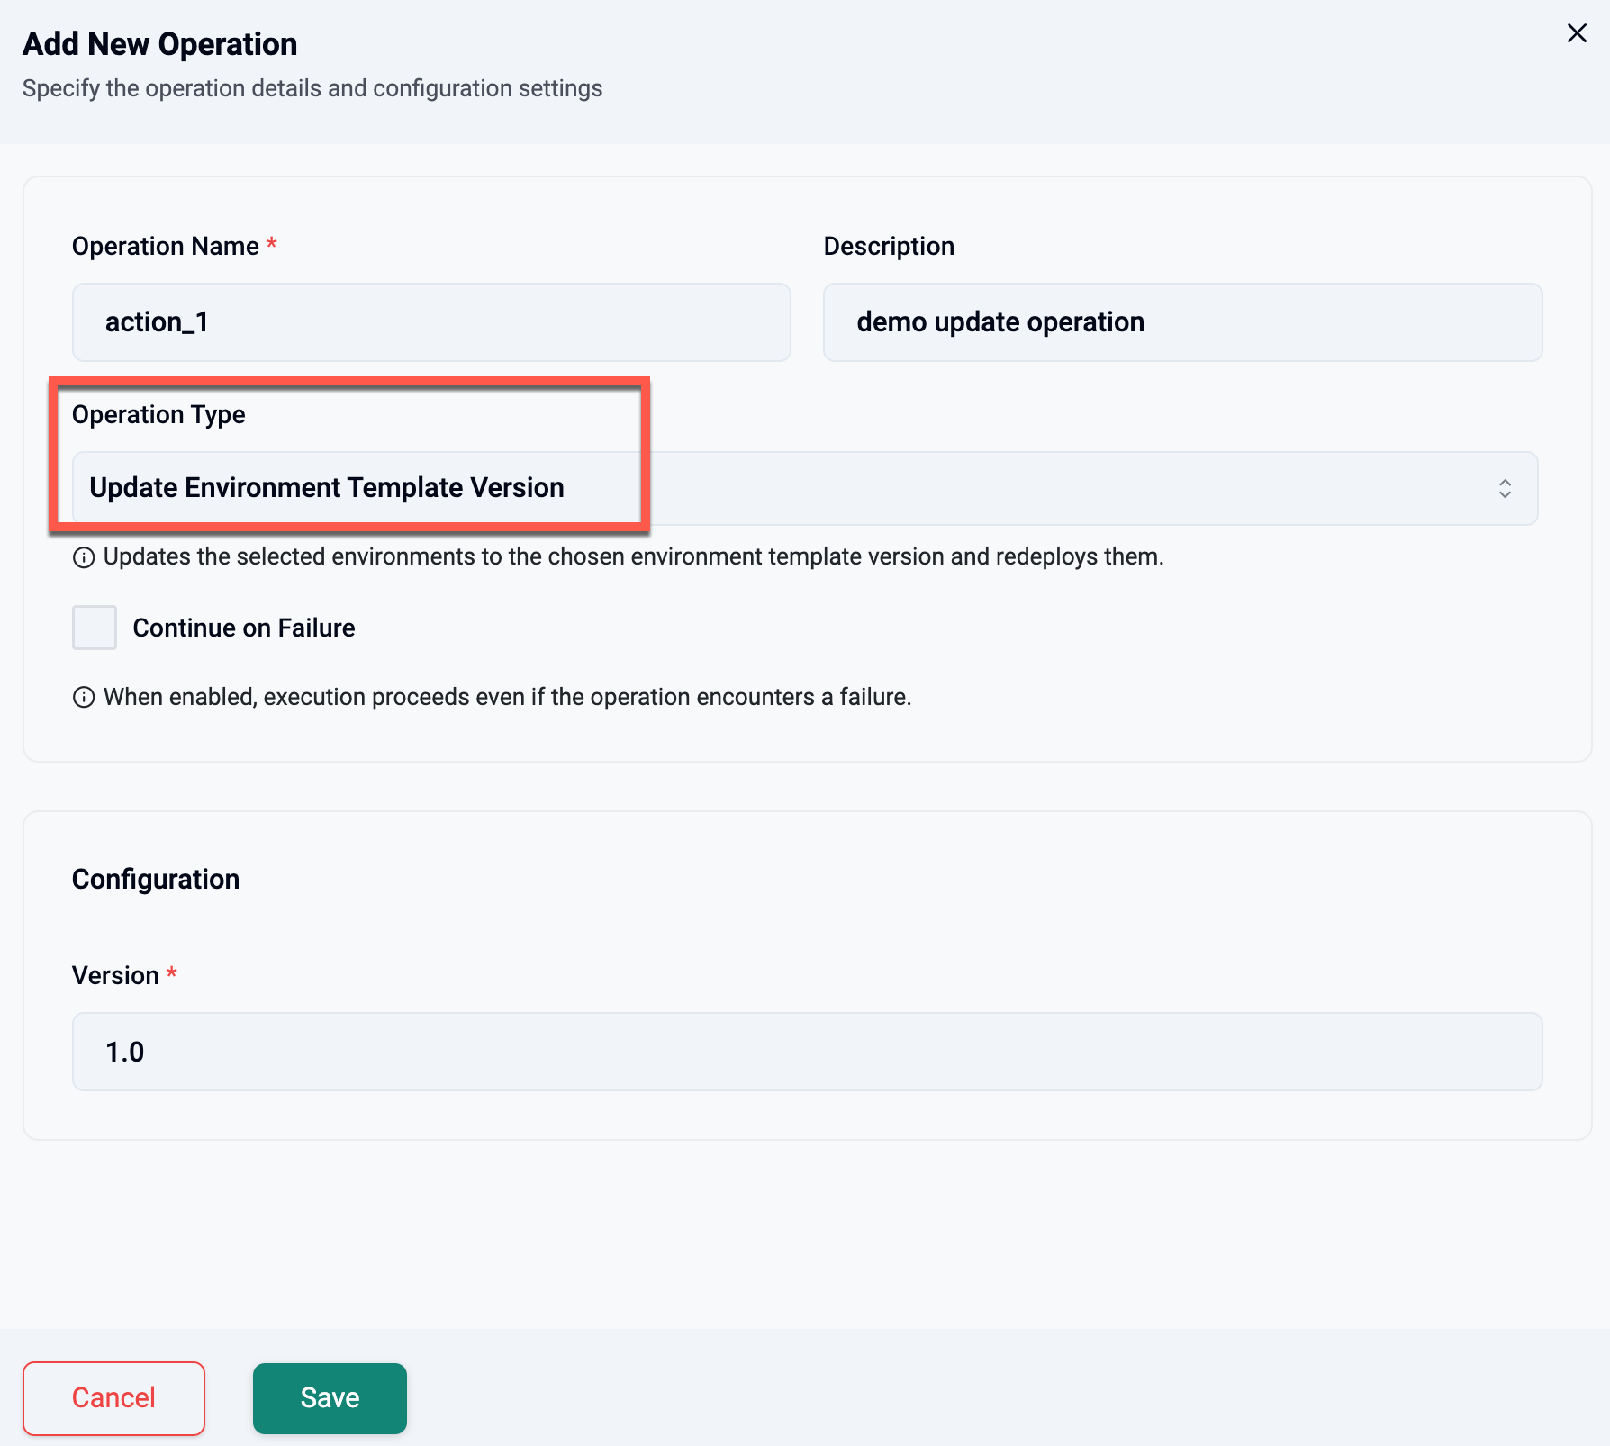Screen dimensions: 1610x1446
Task: Click the Continue on Failure label
Action: 244,628
